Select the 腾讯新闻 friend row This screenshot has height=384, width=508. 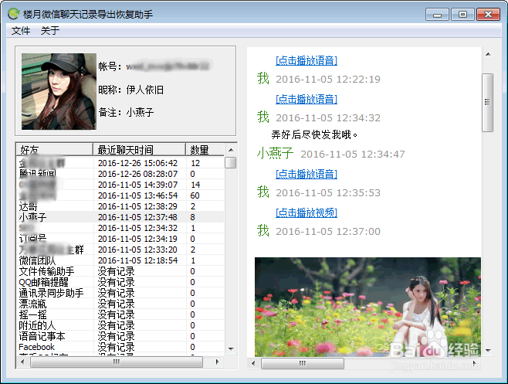(x=120, y=174)
